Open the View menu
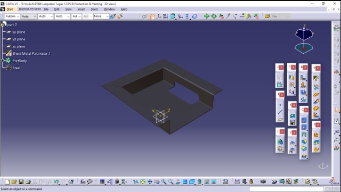This screenshot has width=341, height=192. [x=68, y=10]
